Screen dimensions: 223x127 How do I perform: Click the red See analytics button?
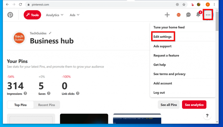click(x=194, y=105)
